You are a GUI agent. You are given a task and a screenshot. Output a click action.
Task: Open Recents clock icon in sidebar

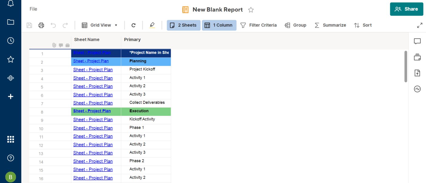[x=11, y=41]
